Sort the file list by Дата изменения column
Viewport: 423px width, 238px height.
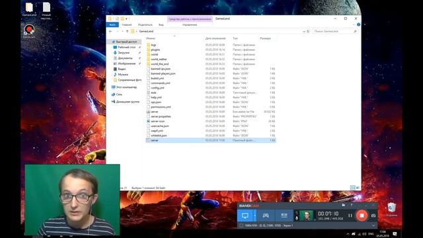tap(215, 38)
